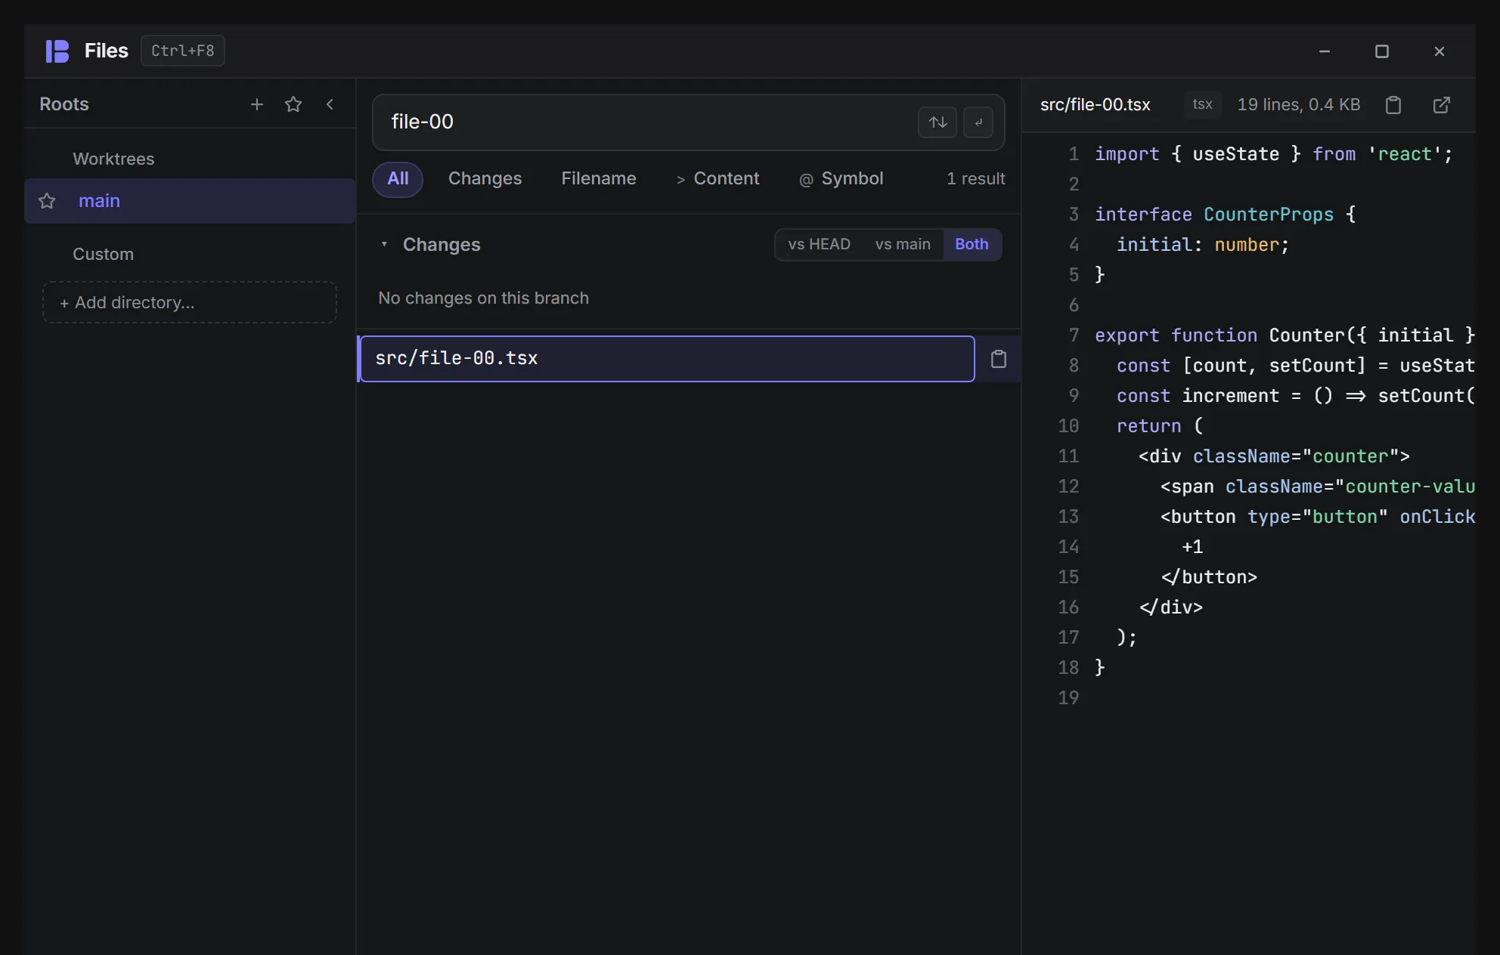Switch to the Changes filter tab
This screenshot has width=1500, height=955.
(x=485, y=179)
